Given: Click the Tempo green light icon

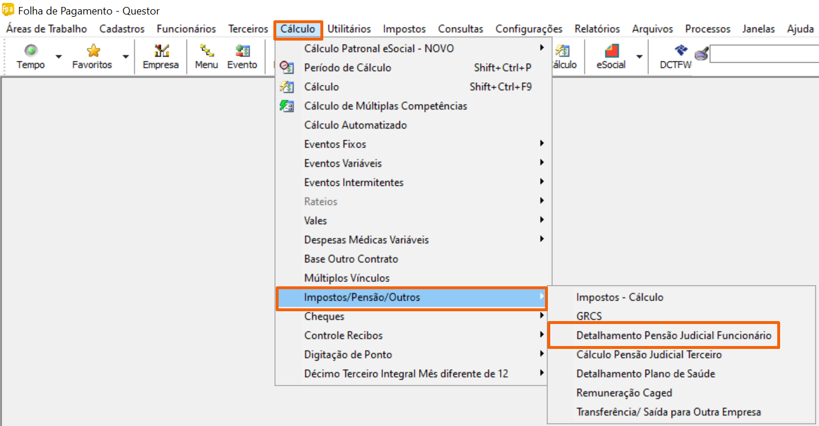Looking at the screenshot, I should pyautogui.click(x=31, y=51).
